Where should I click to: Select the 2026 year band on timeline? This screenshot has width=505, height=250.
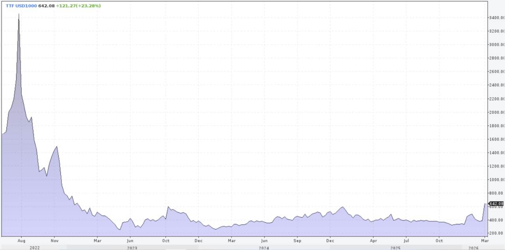(474, 248)
